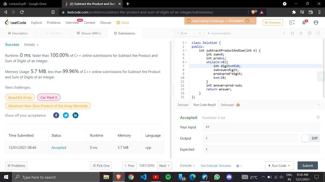This screenshot has height=182, width=325.
Task: Click the left panel vertical scrollbar
Action: coord(171,99)
